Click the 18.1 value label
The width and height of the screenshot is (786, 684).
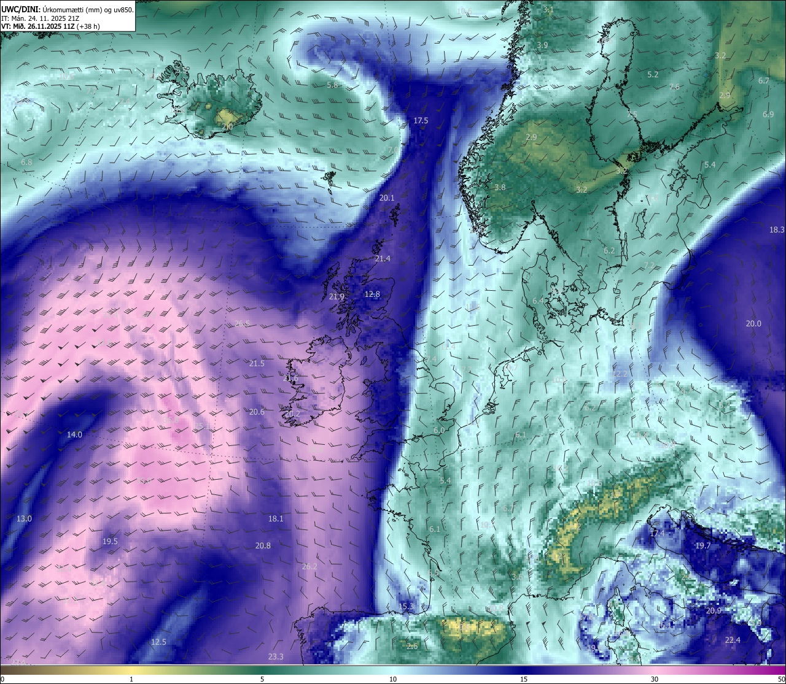pyautogui.click(x=276, y=519)
